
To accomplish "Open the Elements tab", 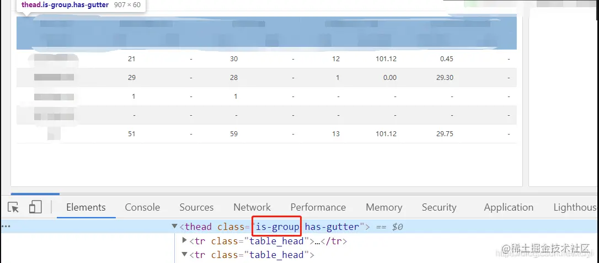I will coord(86,207).
